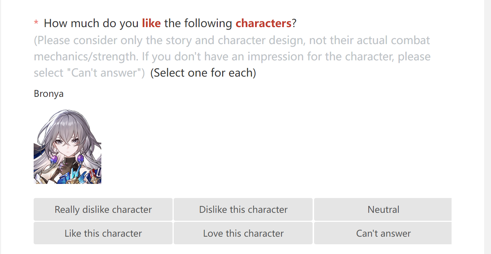Click the "How much do you" question text
This screenshot has width=491, height=254.
coord(91,23)
